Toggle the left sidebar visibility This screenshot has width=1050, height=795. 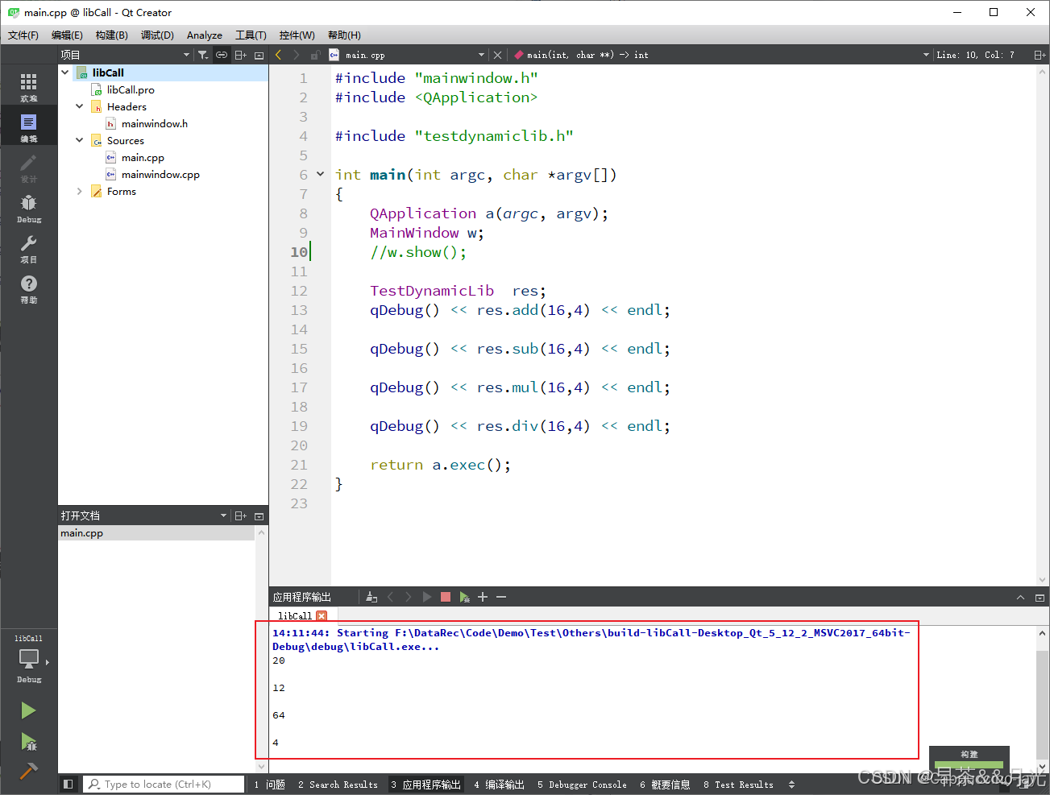[68, 784]
